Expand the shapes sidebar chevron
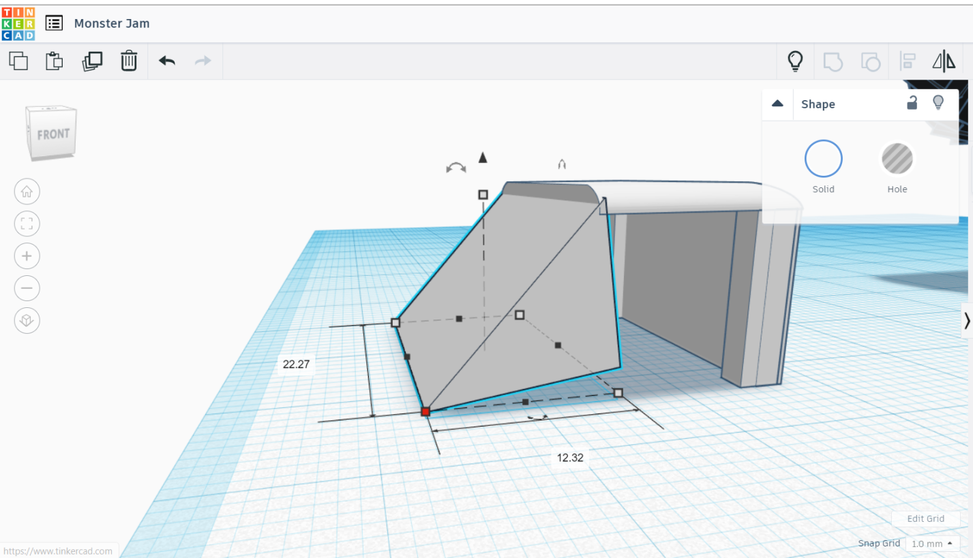973x558 pixels. click(967, 320)
